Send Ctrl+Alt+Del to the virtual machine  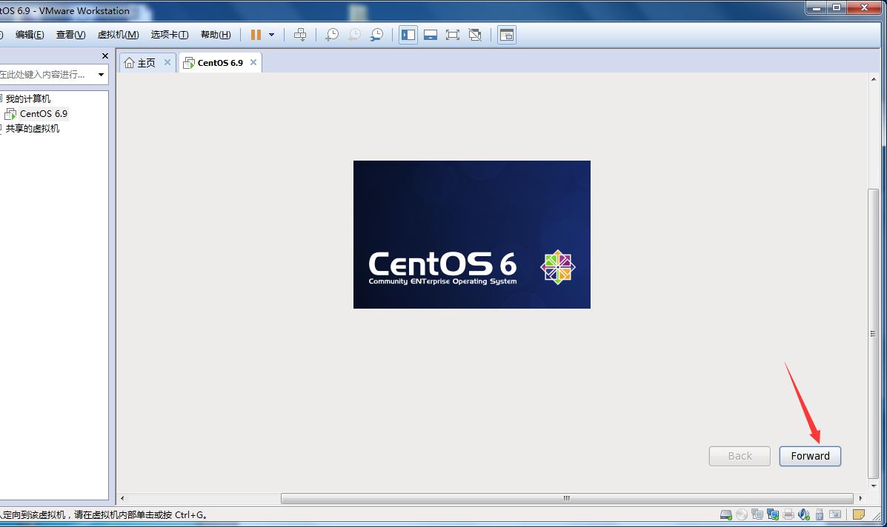tap(300, 35)
